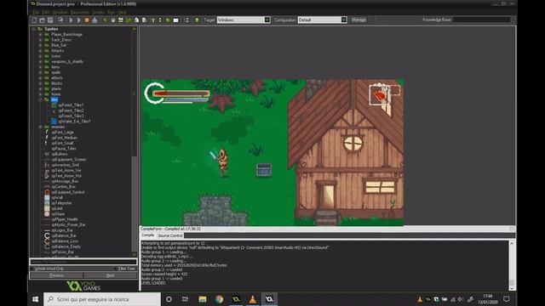
Task: Click the Knowledge Base search field
Action: [482, 20]
